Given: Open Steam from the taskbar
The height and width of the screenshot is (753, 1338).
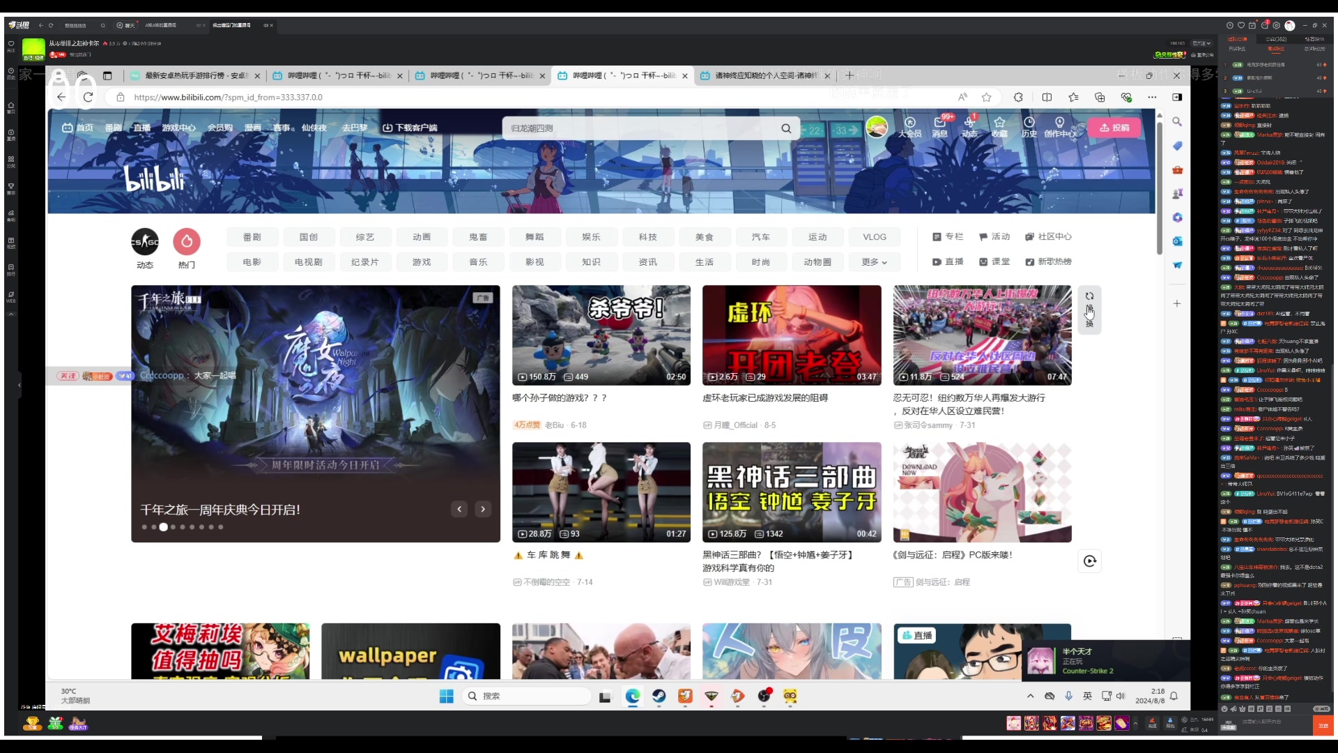Looking at the screenshot, I should point(659,696).
